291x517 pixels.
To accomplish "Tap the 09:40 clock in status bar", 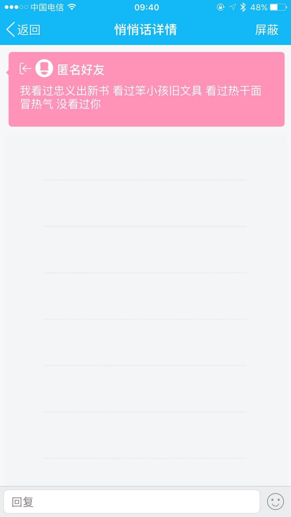I will pyautogui.click(x=147, y=7).
